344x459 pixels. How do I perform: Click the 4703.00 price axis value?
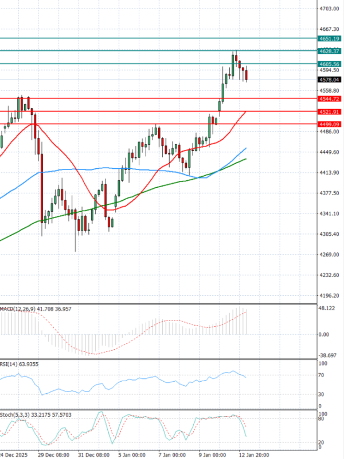pos(329,9)
